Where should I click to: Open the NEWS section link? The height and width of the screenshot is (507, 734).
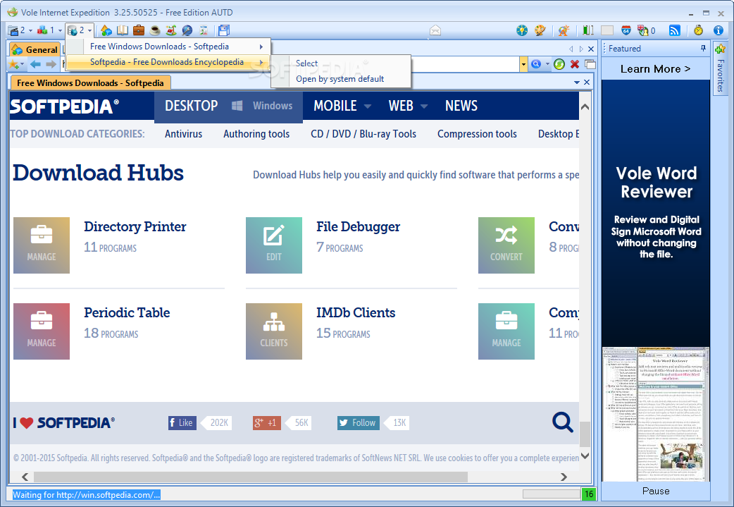(461, 106)
